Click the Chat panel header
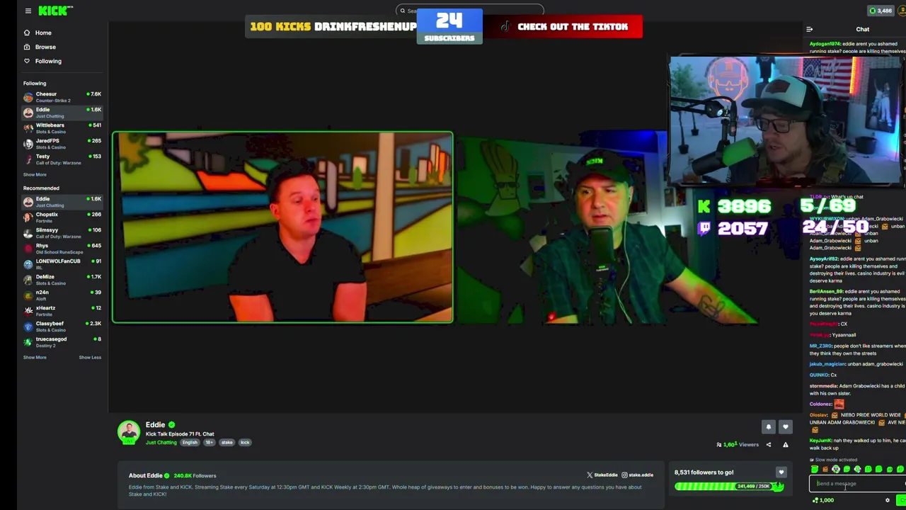Image resolution: width=906 pixels, height=510 pixels. [862, 29]
